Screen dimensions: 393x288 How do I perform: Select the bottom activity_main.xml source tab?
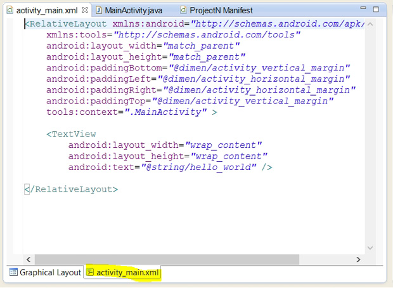point(123,272)
